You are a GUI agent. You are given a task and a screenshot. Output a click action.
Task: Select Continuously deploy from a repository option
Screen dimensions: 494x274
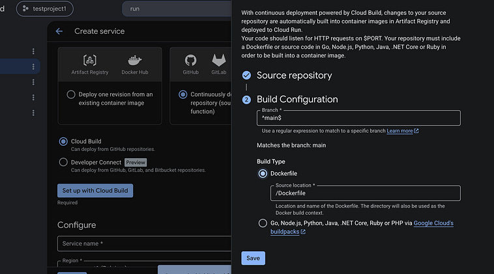point(182,94)
